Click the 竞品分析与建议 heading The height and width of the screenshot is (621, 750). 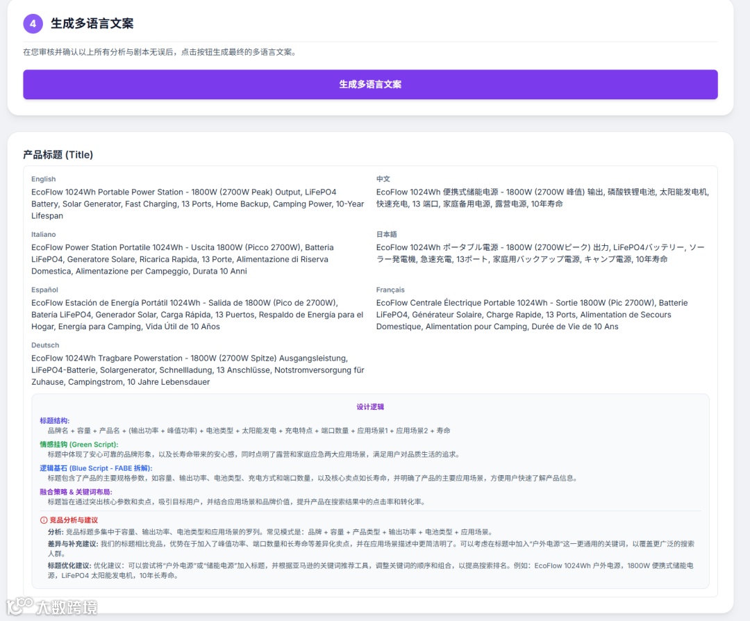pyautogui.click(x=74, y=520)
